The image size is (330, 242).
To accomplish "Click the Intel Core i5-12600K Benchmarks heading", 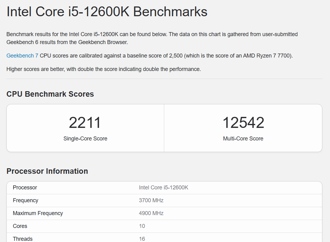I will tap(107, 12).
